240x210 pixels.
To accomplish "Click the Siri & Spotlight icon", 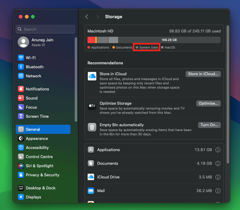I will (x=21, y=166).
